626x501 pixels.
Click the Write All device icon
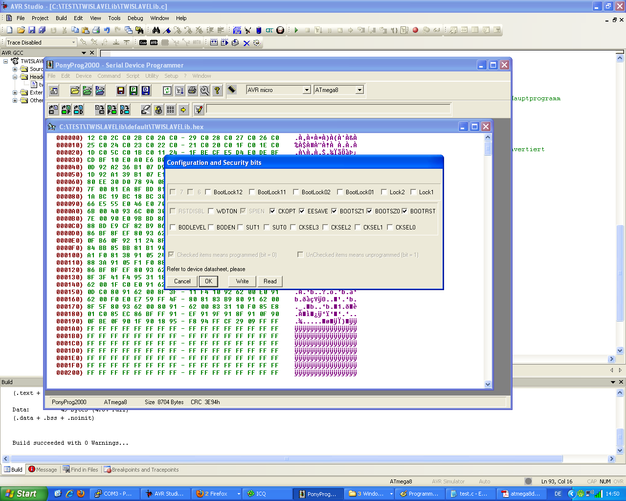pos(100,110)
